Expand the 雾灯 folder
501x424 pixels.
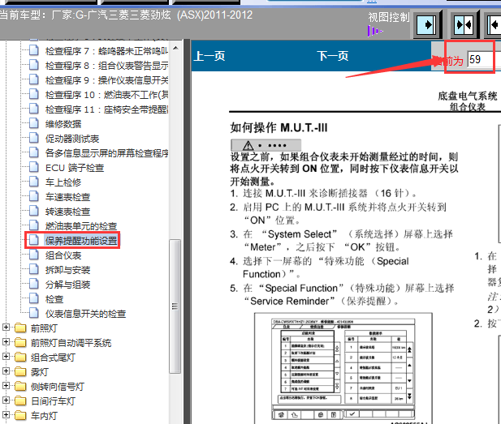6,371
